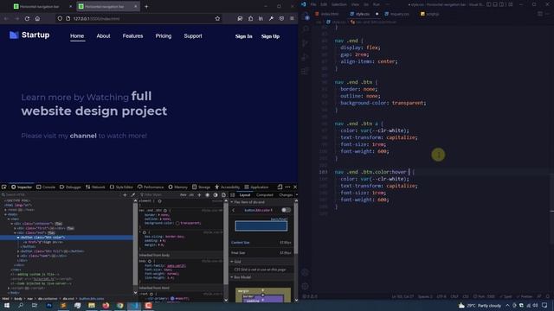Image resolution: width=554 pixels, height=311 pixels.
Task: Click the shield tracking-protection icon in address bar
Action: point(60,19)
